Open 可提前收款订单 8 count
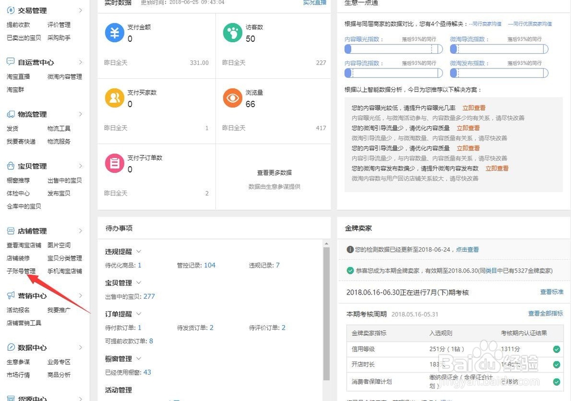 pyautogui.click(x=151, y=341)
